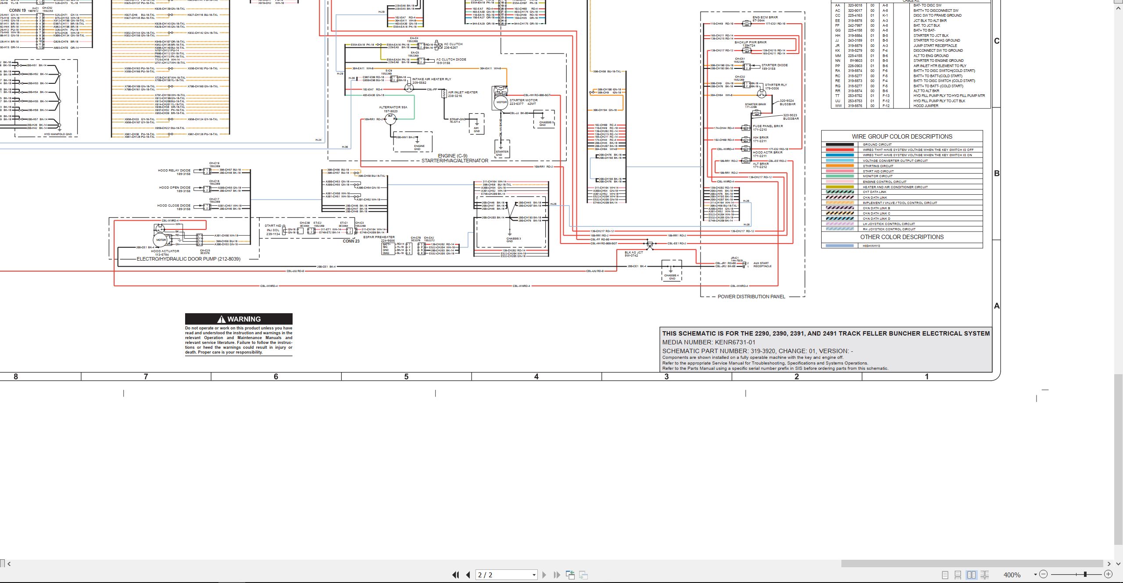The image size is (1123, 583).
Task: Click the previous view icon
Action: coord(570,575)
